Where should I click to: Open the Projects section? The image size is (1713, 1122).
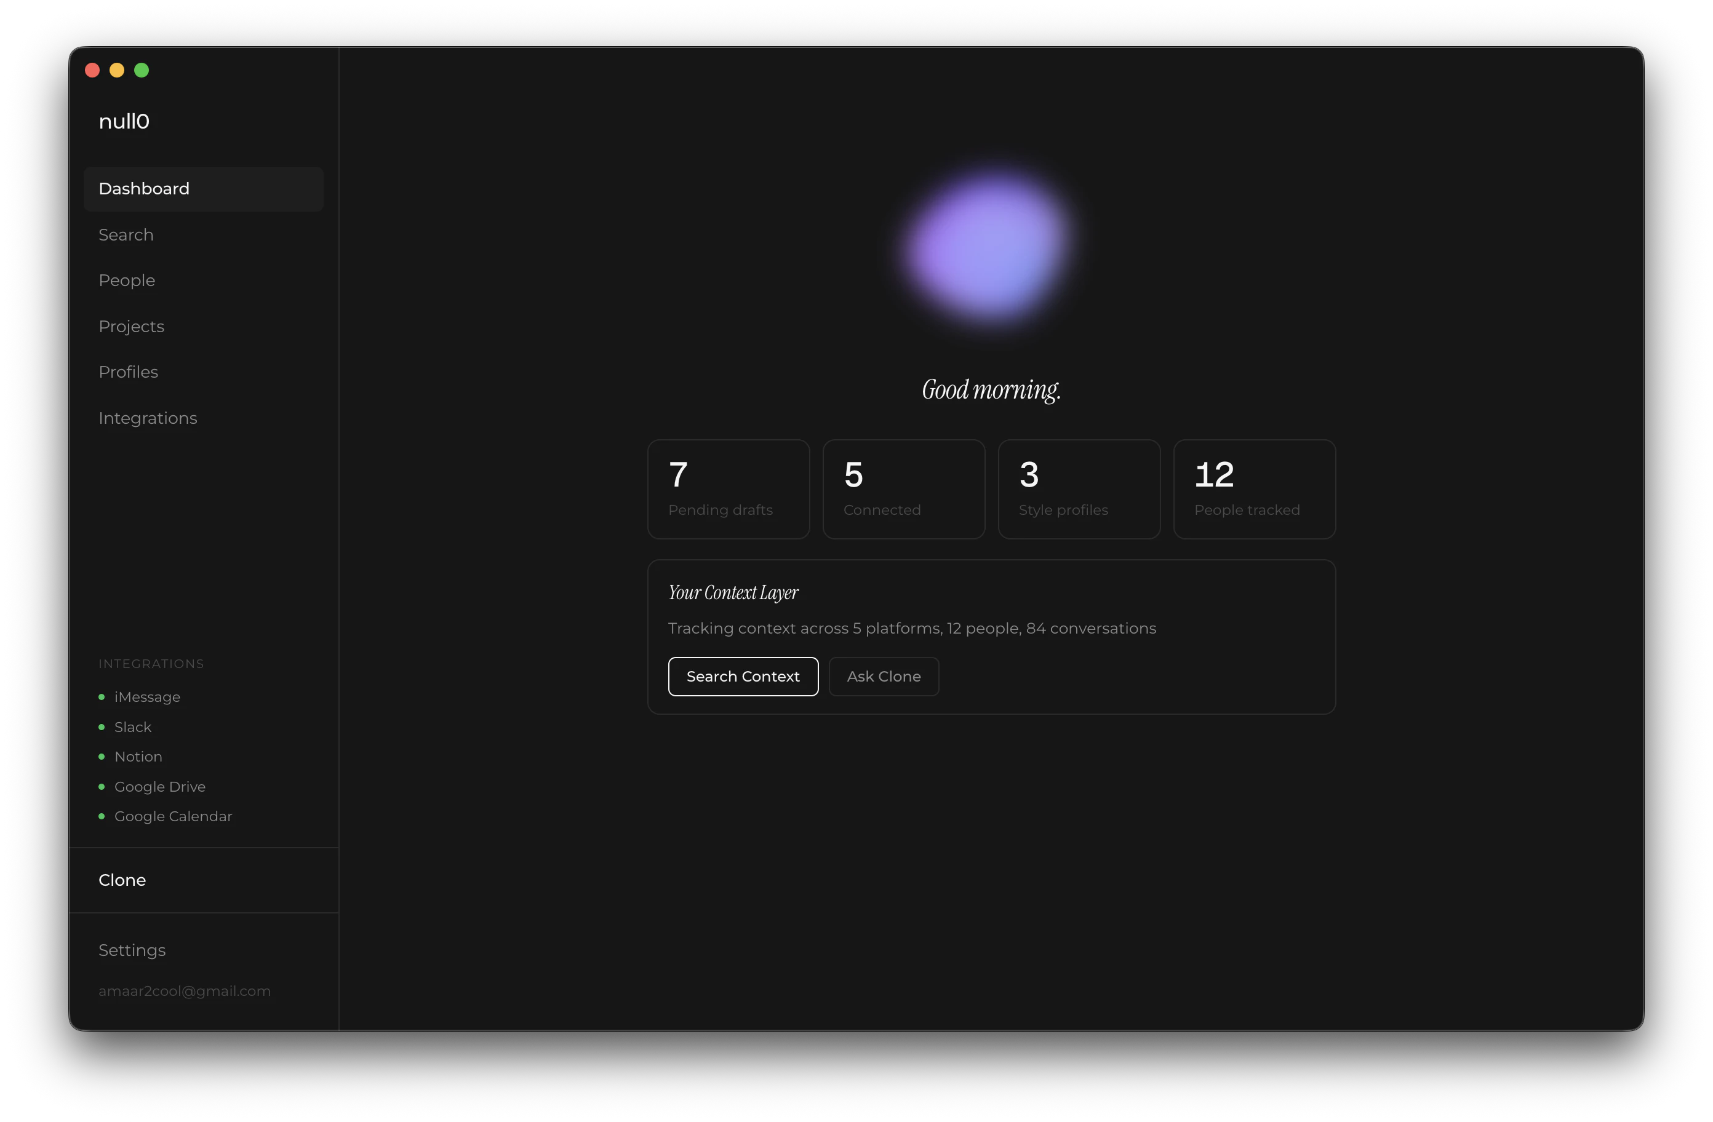coord(131,326)
